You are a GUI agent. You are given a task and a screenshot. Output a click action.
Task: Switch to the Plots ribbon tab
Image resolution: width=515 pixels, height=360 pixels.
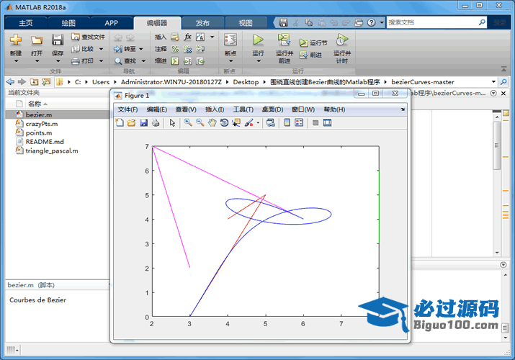click(68, 23)
